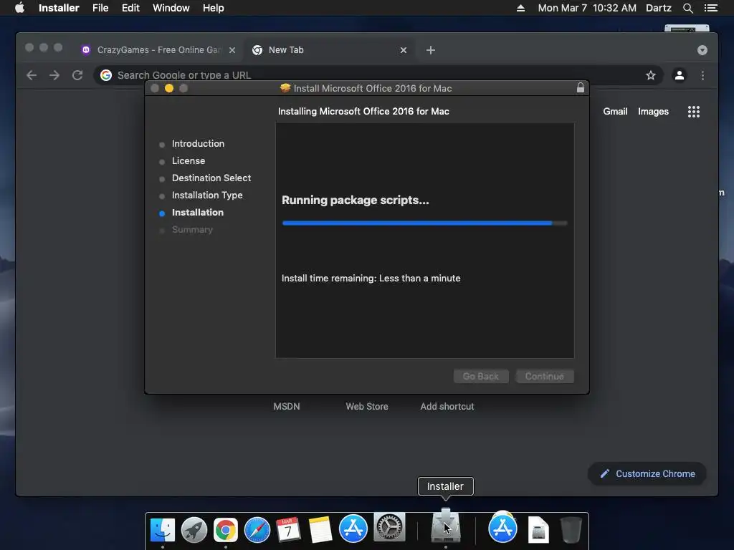Screen dimensions: 734x550
Task: Click Continue button in Installer
Action: tap(545, 376)
